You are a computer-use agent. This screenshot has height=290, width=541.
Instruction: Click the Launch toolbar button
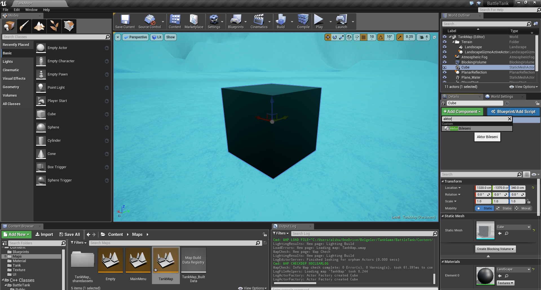341,22
